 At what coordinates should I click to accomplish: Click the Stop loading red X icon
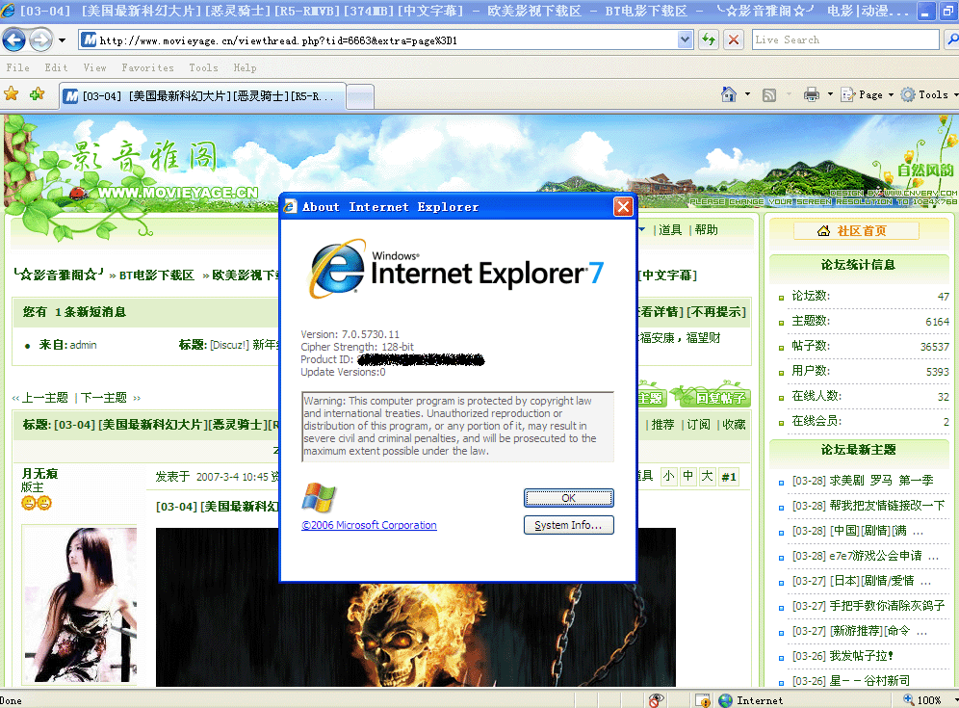[734, 40]
